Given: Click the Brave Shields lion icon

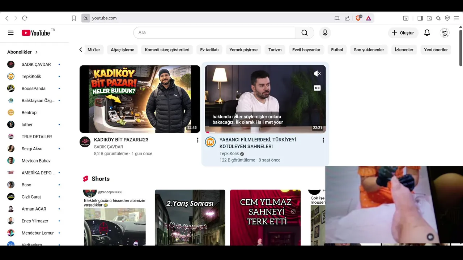Looking at the screenshot, I should 358,18.
